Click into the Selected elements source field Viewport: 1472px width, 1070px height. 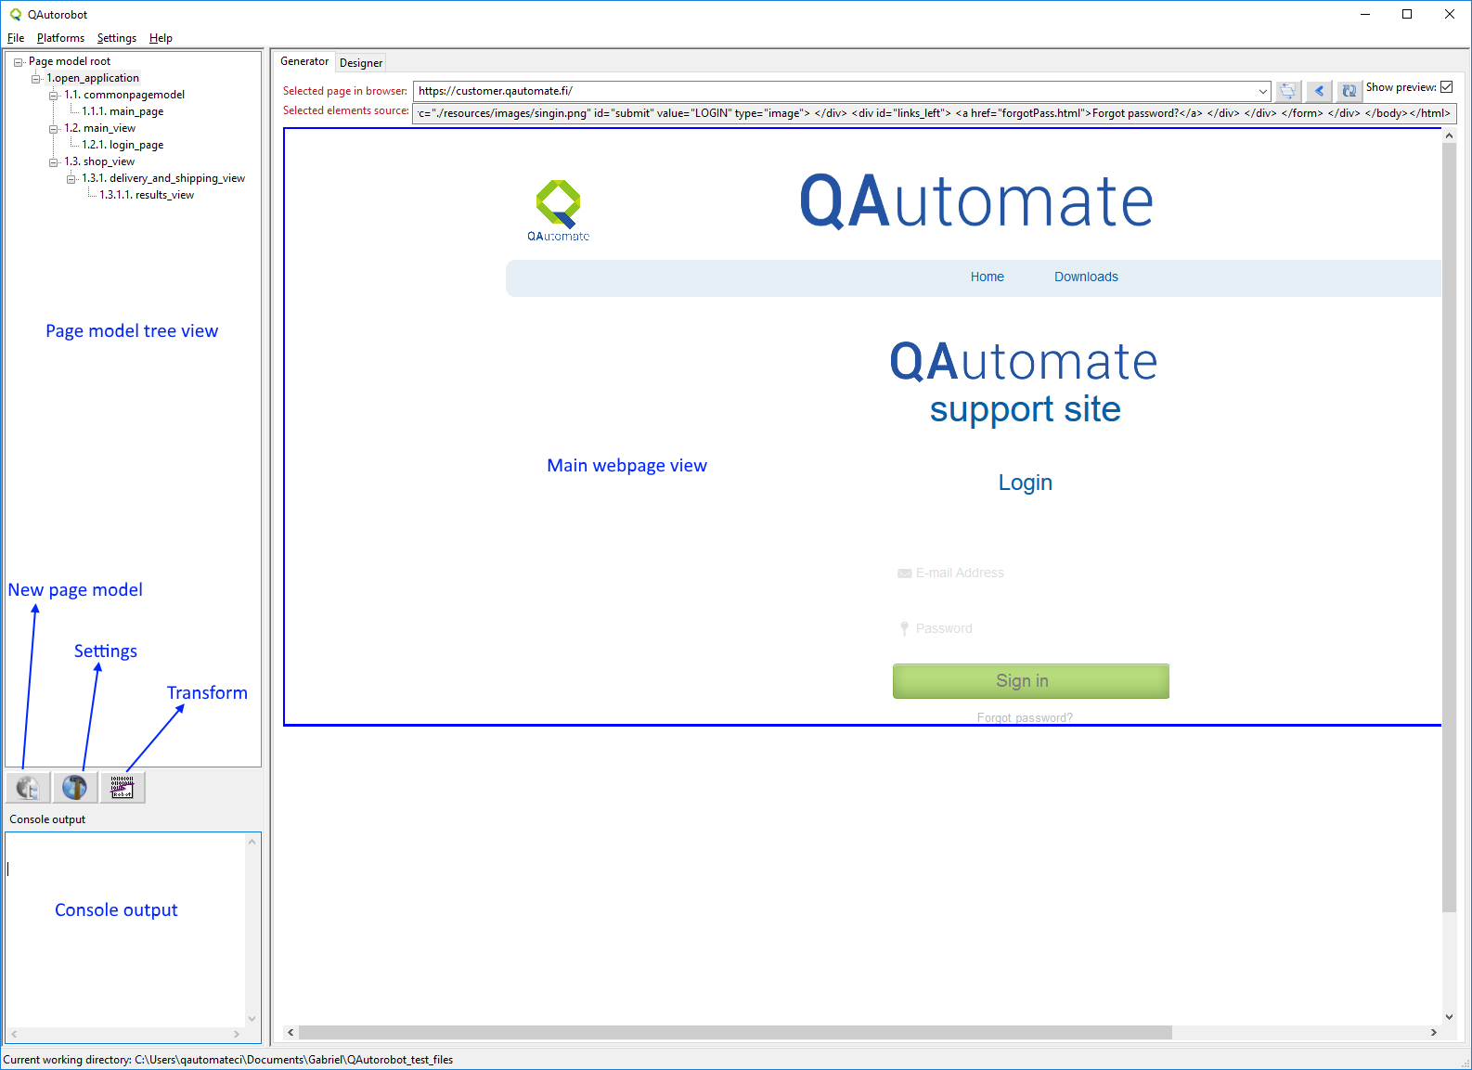(935, 113)
